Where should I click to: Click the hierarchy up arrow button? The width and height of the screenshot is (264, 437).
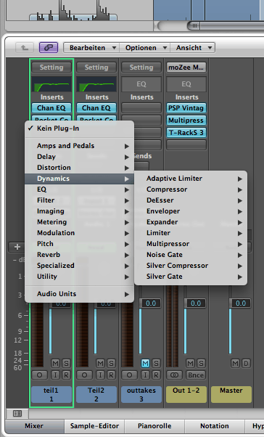pyautogui.click(x=25, y=48)
